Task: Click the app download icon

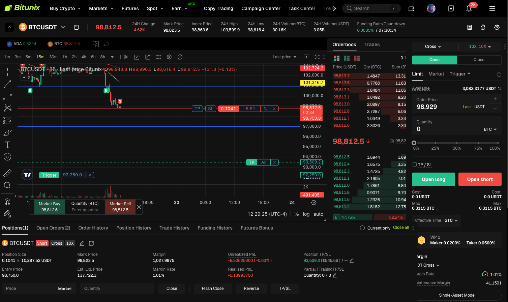Action: 451,8
